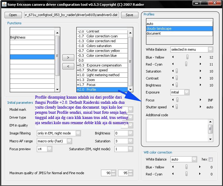Select the document profile
The width and height of the screenshot is (223, 186).
(179, 33)
